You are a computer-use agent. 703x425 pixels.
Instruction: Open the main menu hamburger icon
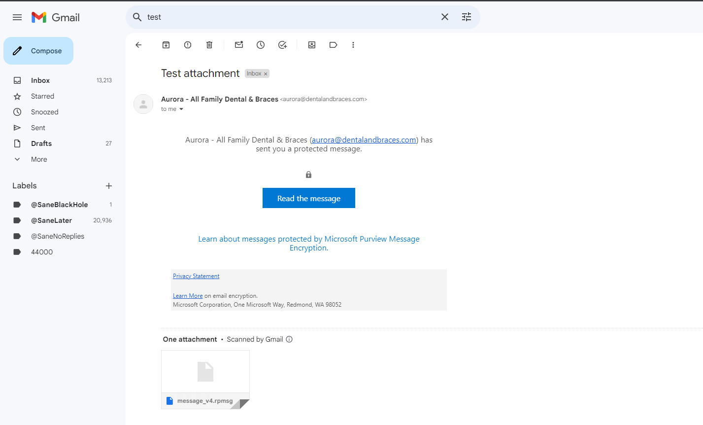click(x=17, y=17)
